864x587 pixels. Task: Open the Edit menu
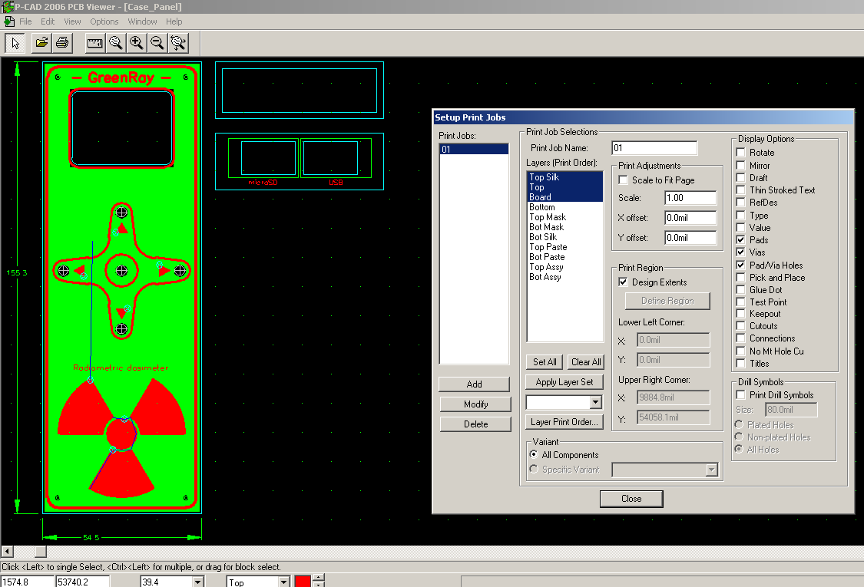pos(48,21)
